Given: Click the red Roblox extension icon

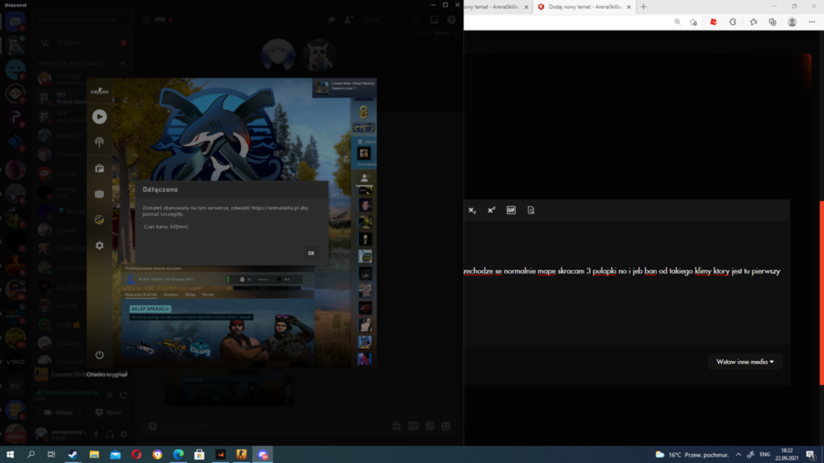Looking at the screenshot, I should pos(714,22).
